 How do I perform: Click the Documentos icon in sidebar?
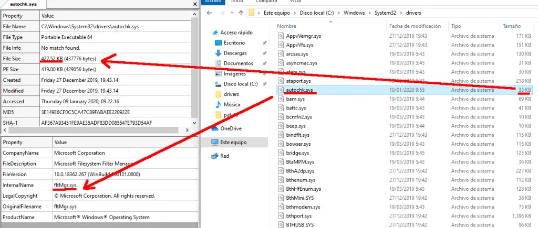coord(218,63)
